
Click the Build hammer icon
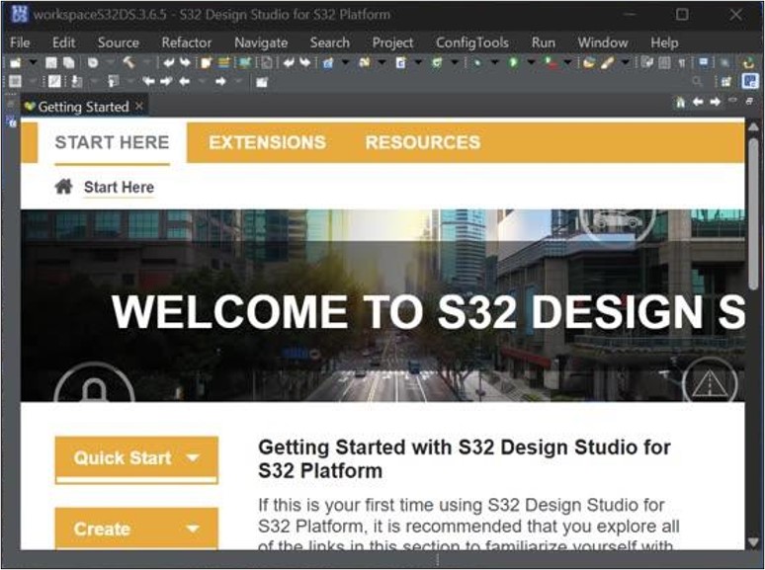coord(128,62)
